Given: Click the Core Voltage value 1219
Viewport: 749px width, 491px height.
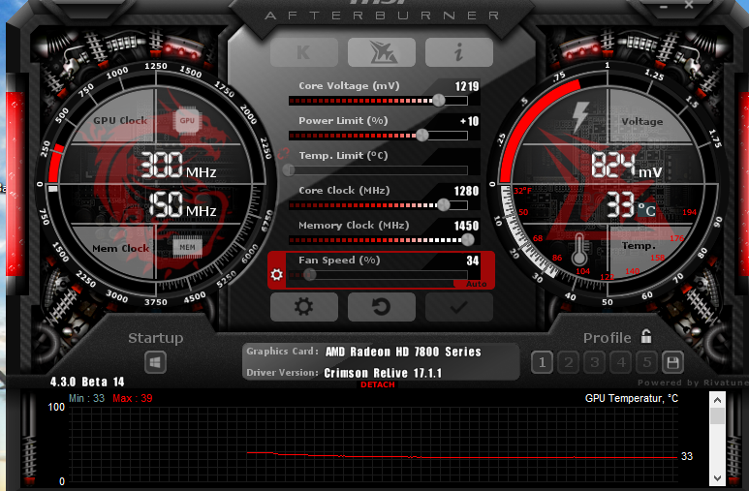Looking at the screenshot, I should tap(467, 86).
